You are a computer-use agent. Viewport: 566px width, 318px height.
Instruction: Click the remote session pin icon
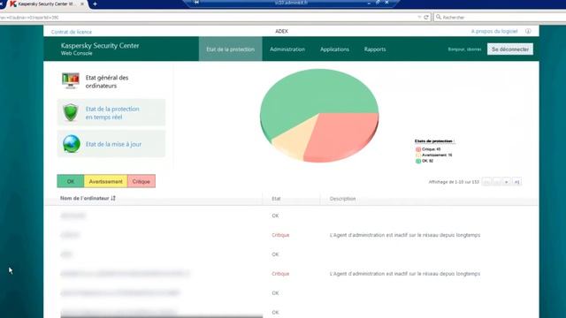(x=196, y=3)
